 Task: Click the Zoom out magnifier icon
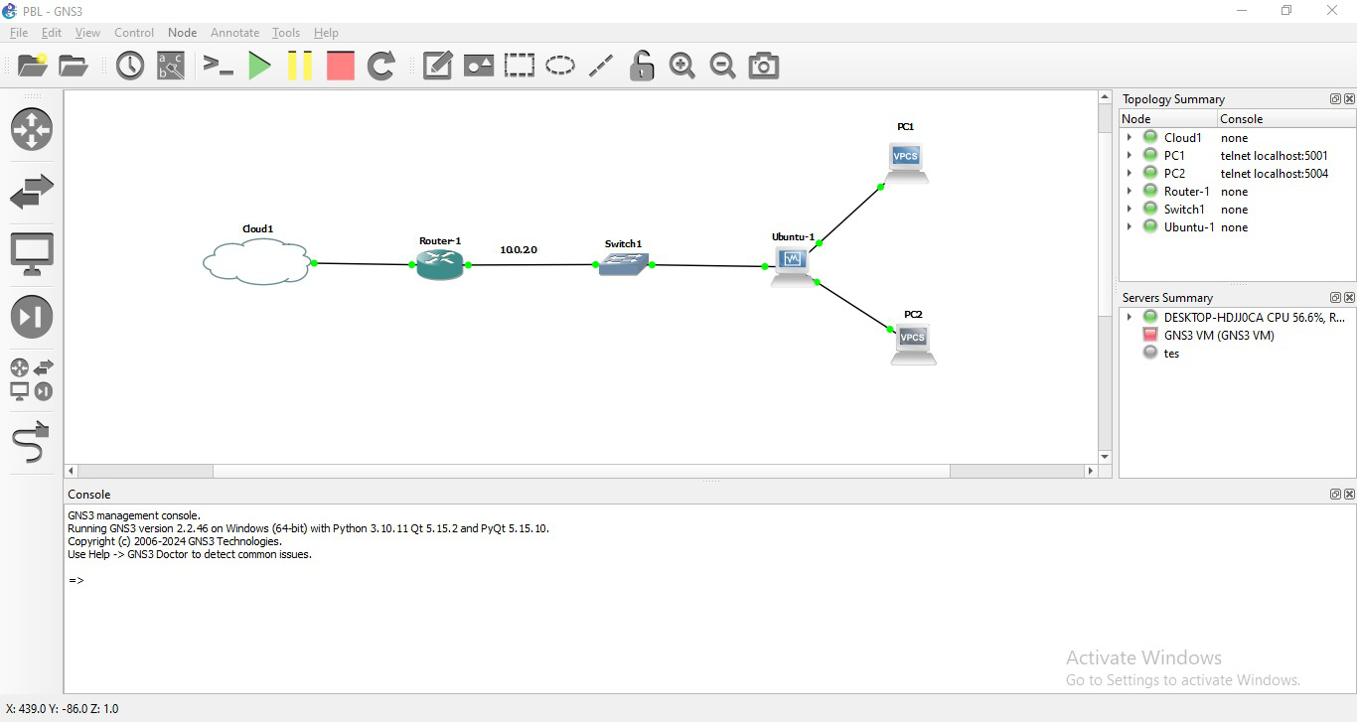(x=723, y=66)
